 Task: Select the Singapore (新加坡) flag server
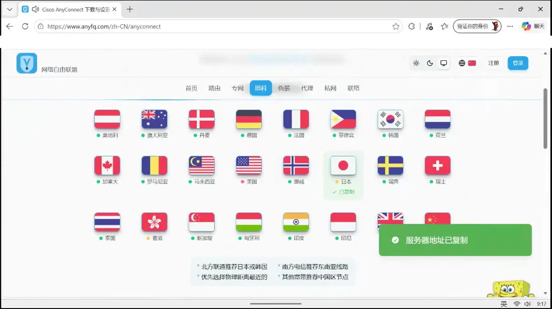[202, 222]
